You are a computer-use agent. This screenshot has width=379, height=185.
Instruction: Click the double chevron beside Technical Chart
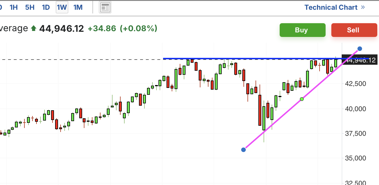[x=363, y=7]
